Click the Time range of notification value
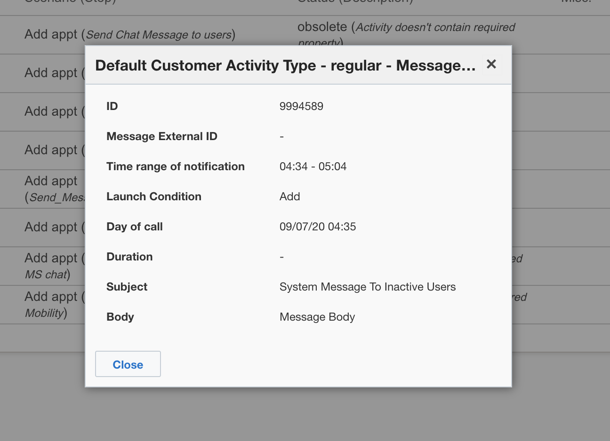This screenshot has width=610, height=441. click(313, 166)
